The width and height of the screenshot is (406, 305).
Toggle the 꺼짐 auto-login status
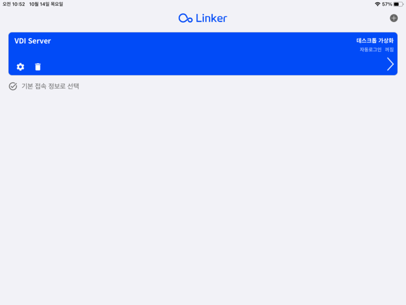tap(389, 49)
